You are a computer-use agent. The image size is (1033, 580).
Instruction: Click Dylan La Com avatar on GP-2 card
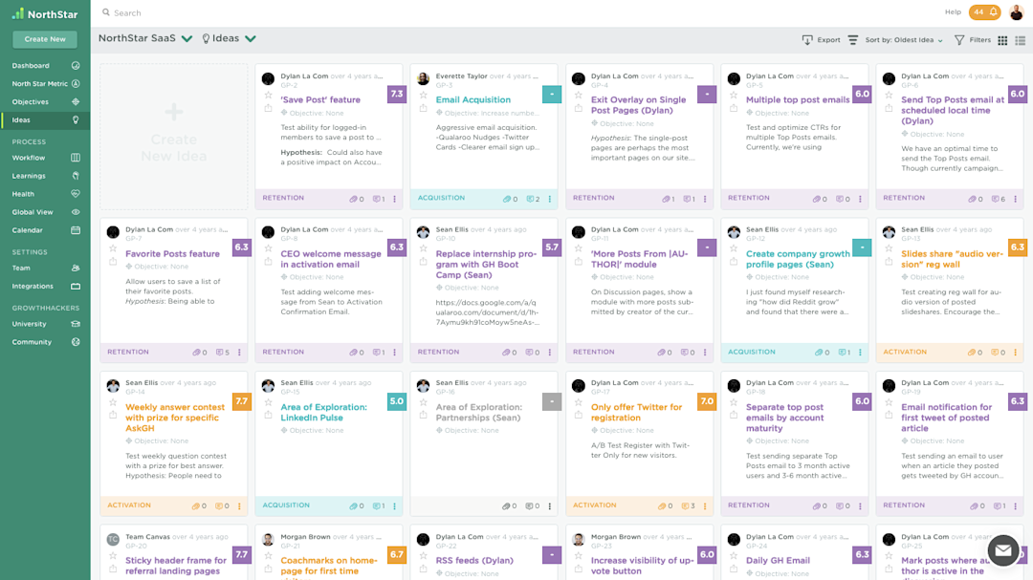click(268, 79)
